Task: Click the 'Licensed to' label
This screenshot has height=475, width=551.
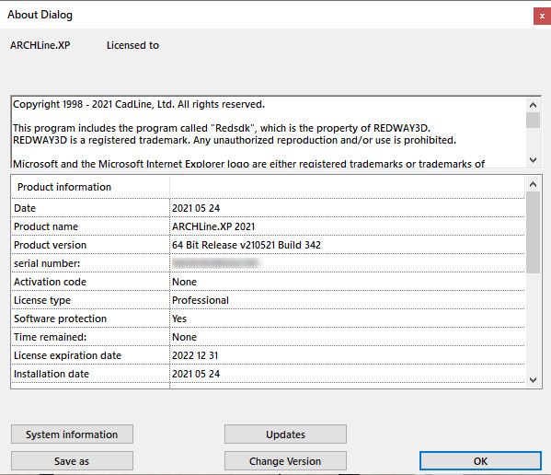Action: pos(132,45)
